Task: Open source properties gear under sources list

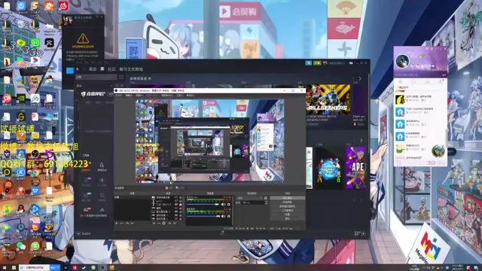Action: (163, 224)
